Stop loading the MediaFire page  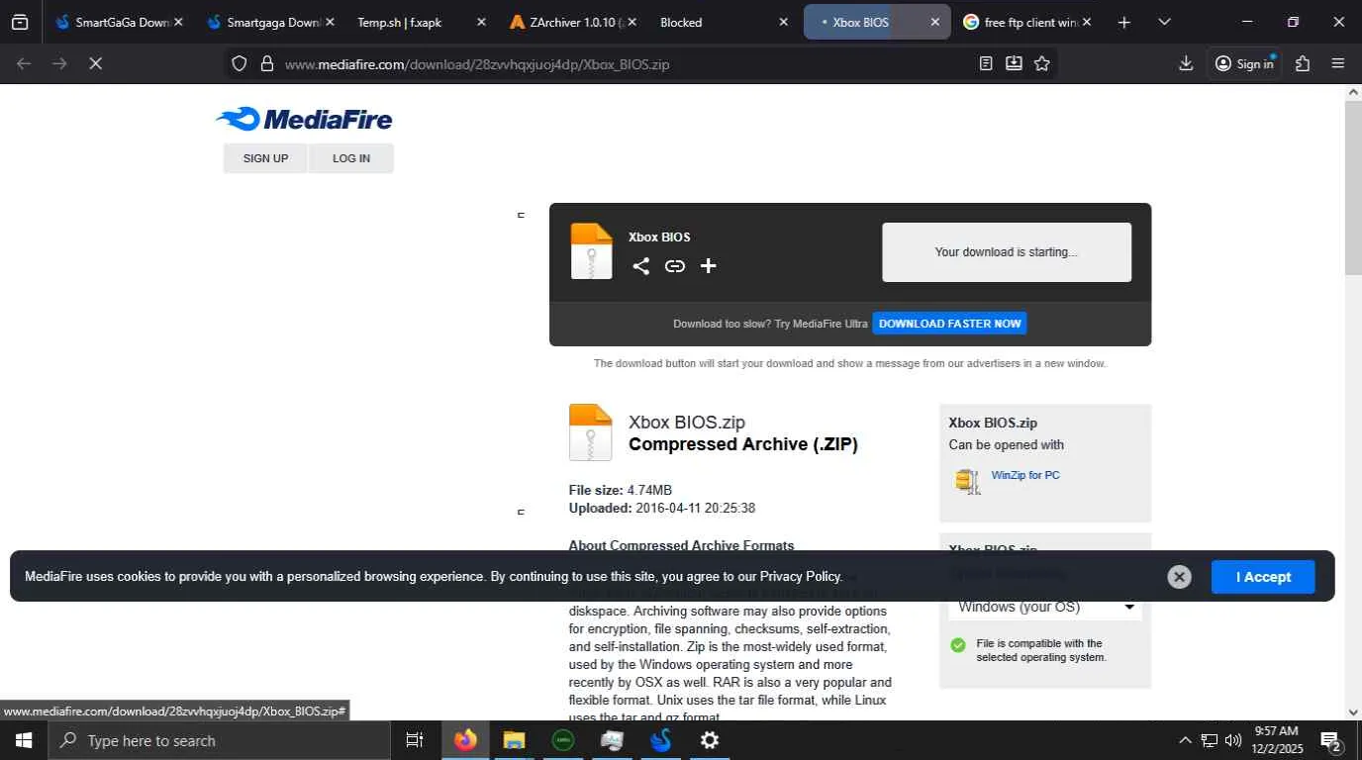pyautogui.click(x=95, y=63)
